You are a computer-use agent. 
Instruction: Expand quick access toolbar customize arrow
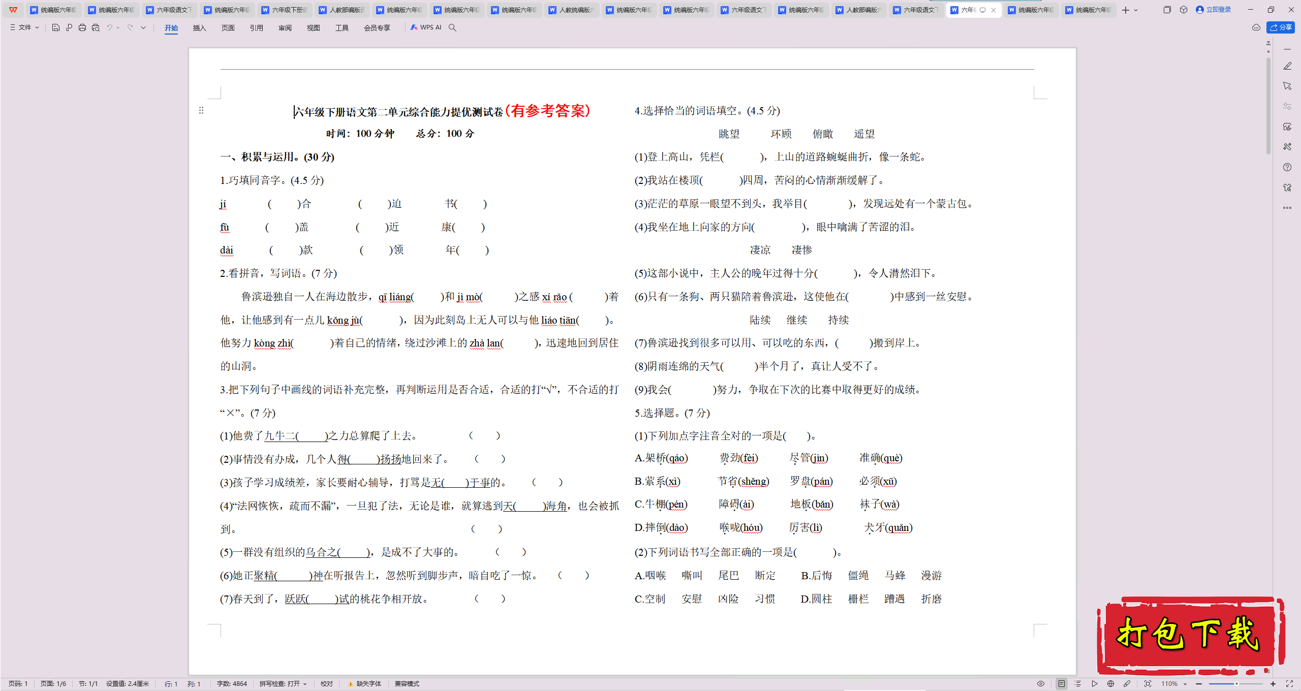[x=143, y=27]
